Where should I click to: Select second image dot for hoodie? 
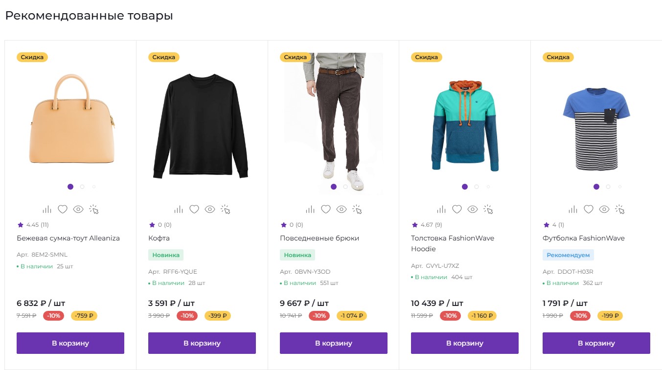click(x=477, y=187)
